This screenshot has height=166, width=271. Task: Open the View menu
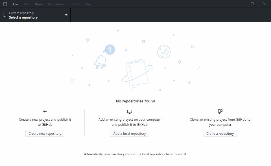[x=38, y=4]
